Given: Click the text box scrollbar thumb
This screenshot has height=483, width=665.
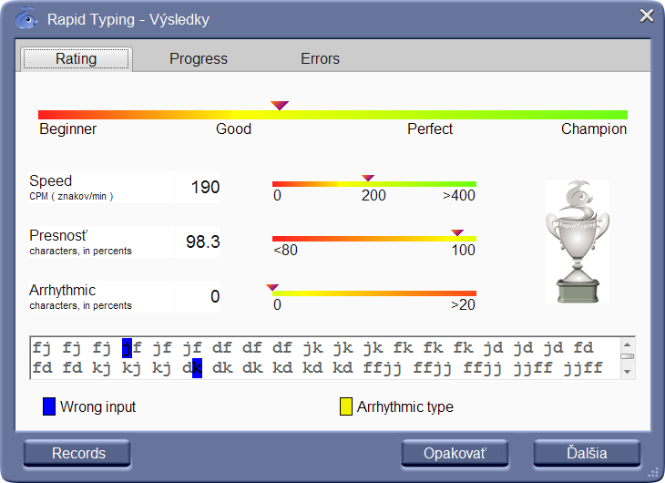Looking at the screenshot, I should click(x=628, y=356).
